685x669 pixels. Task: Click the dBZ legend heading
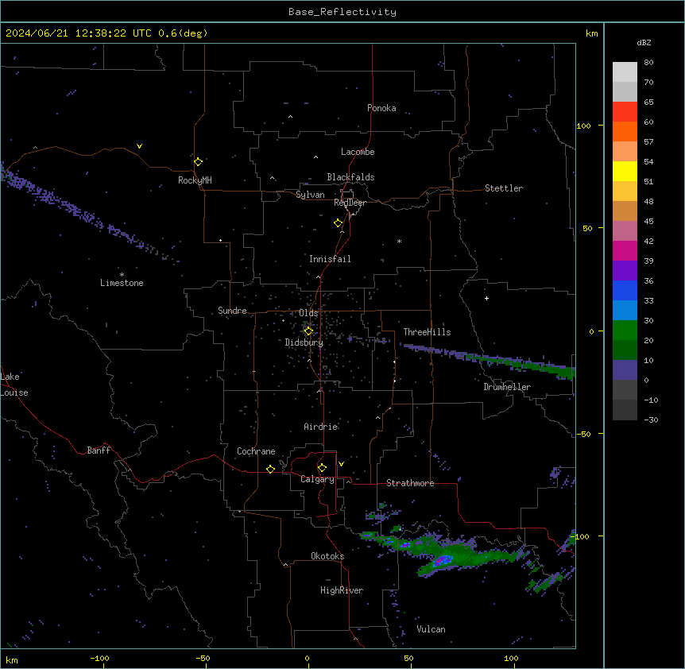point(644,43)
